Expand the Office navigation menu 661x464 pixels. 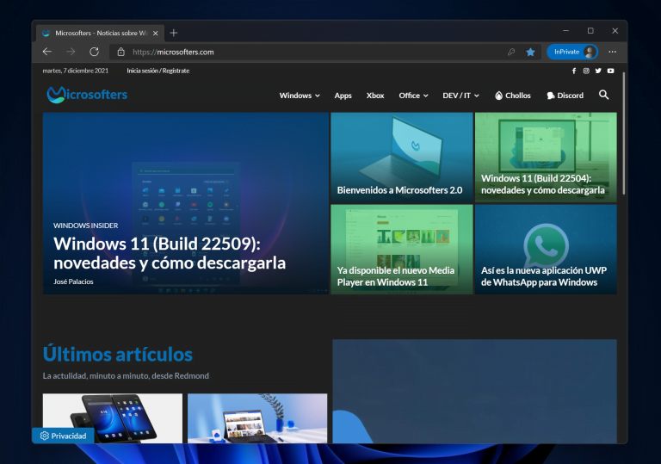(x=413, y=96)
